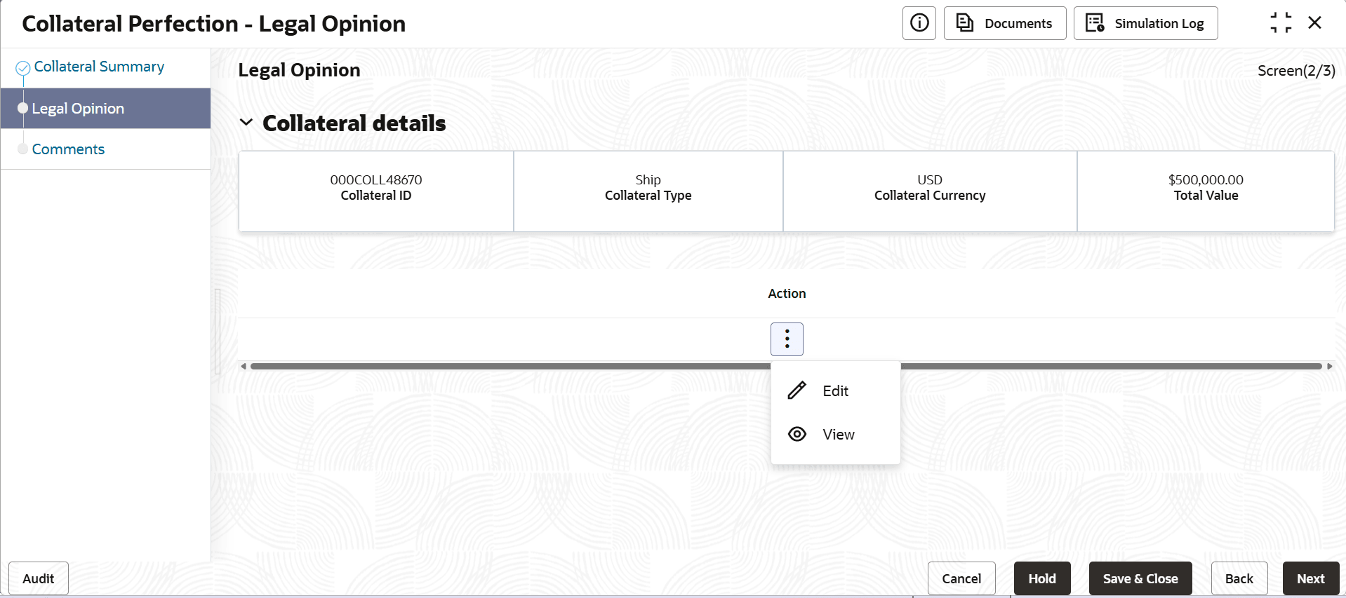The height and width of the screenshot is (598, 1346).
Task: Open the Comments step
Action: [x=68, y=149]
